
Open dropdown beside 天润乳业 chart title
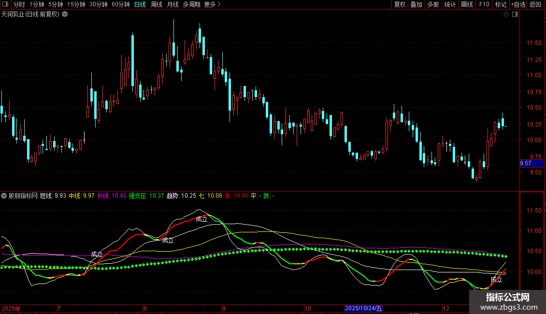[x=65, y=14]
